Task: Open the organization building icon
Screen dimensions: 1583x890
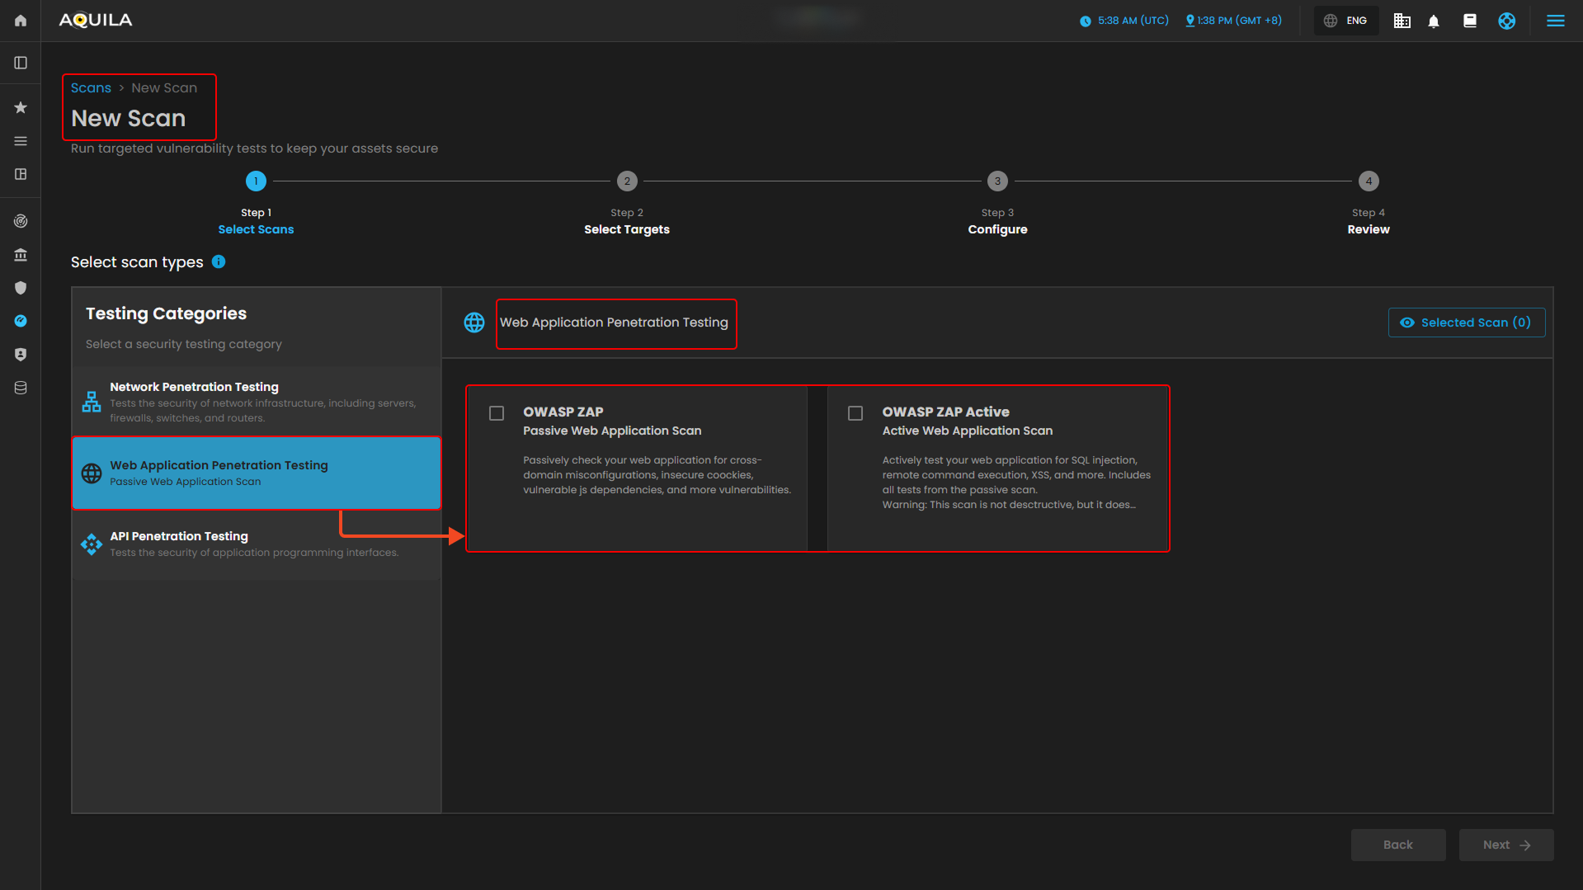Action: pos(1402,21)
